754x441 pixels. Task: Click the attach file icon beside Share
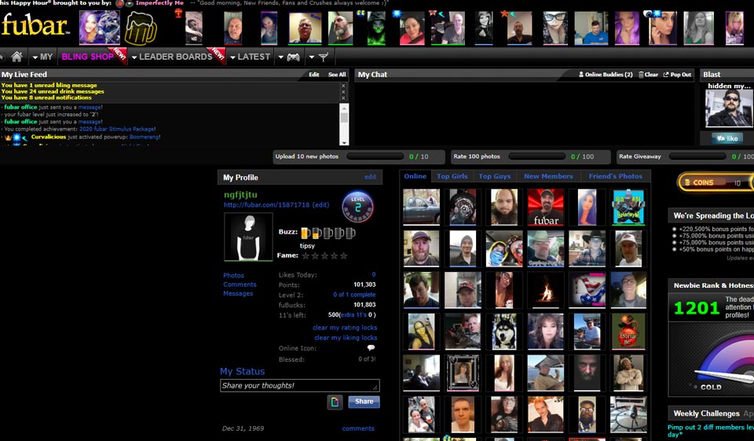pos(335,402)
